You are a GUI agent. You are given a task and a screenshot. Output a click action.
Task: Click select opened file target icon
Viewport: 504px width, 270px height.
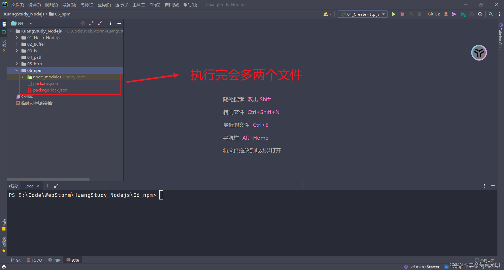(83, 23)
